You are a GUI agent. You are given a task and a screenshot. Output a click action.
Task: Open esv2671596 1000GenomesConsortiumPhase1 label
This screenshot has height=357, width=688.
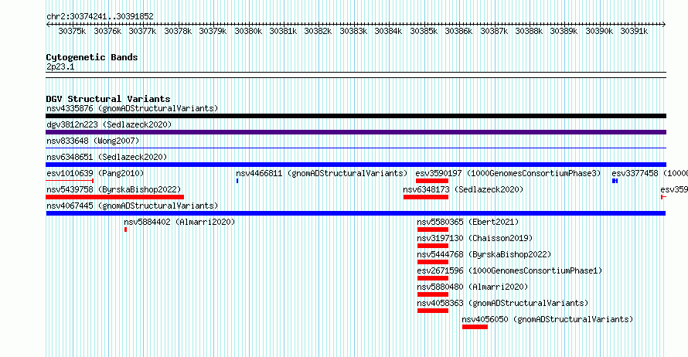pyautogui.click(x=509, y=270)
